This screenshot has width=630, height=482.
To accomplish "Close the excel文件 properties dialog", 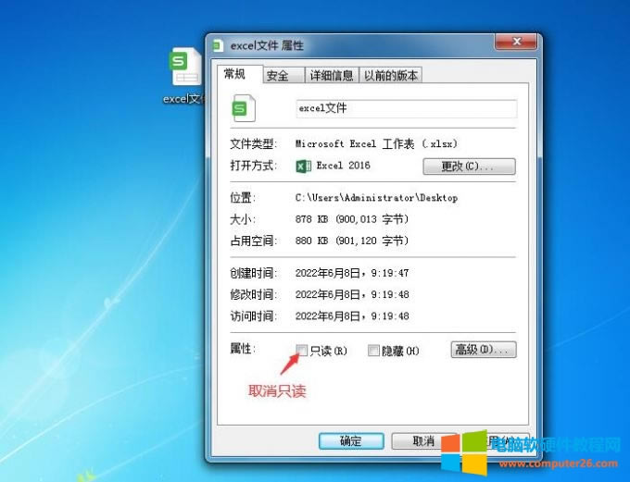I will click(516, 43).
